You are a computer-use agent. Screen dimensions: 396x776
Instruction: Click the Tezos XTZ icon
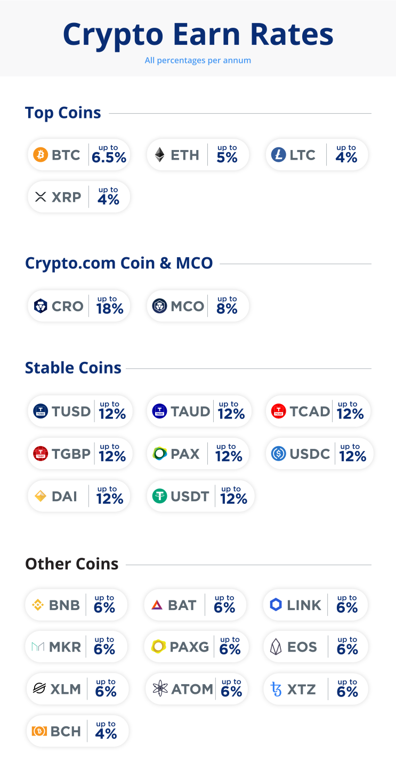276,689
